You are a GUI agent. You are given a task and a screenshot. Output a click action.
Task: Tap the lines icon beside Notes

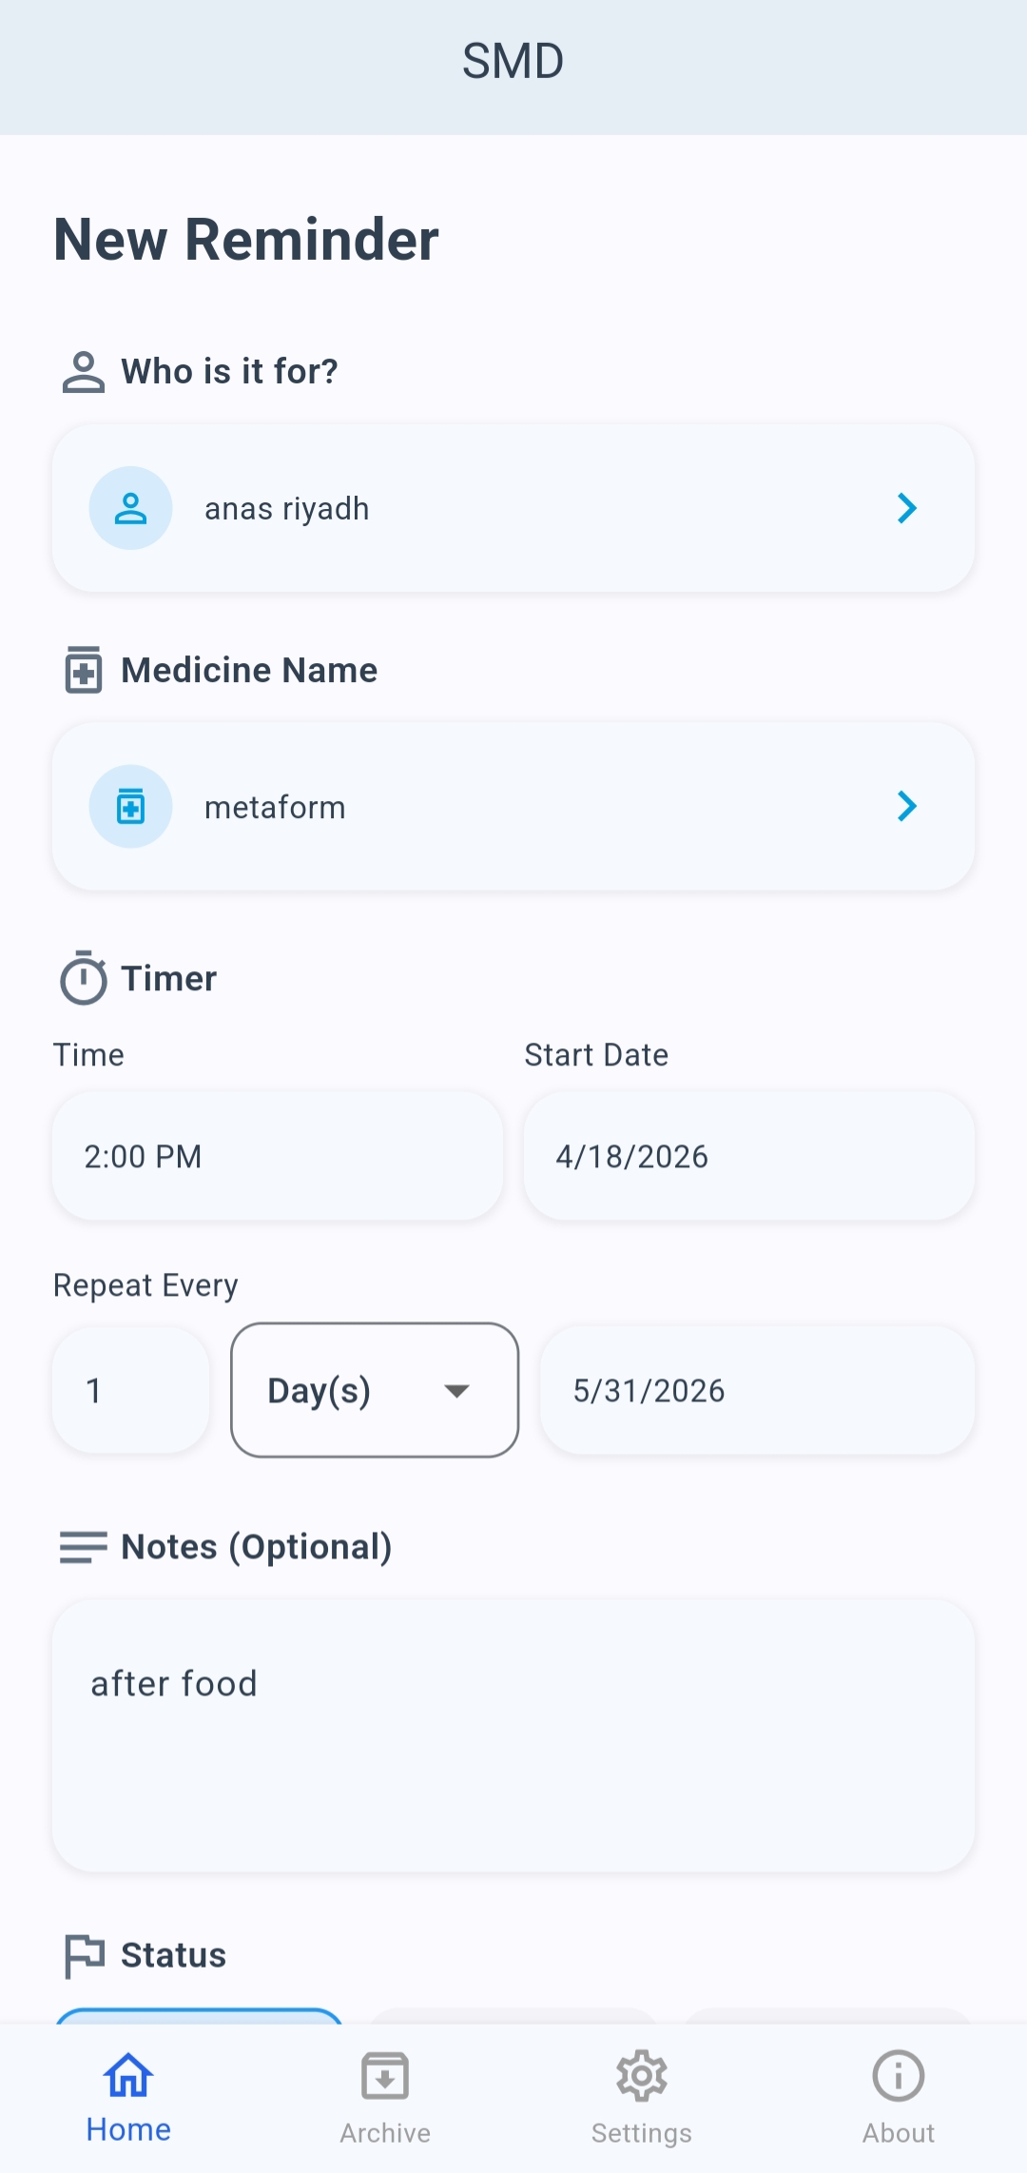[x=84, y=1547]
